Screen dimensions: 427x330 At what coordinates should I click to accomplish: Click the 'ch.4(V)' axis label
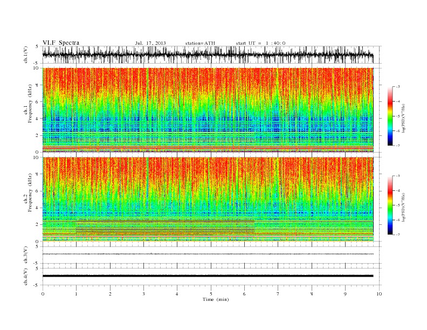coord(25,277)
